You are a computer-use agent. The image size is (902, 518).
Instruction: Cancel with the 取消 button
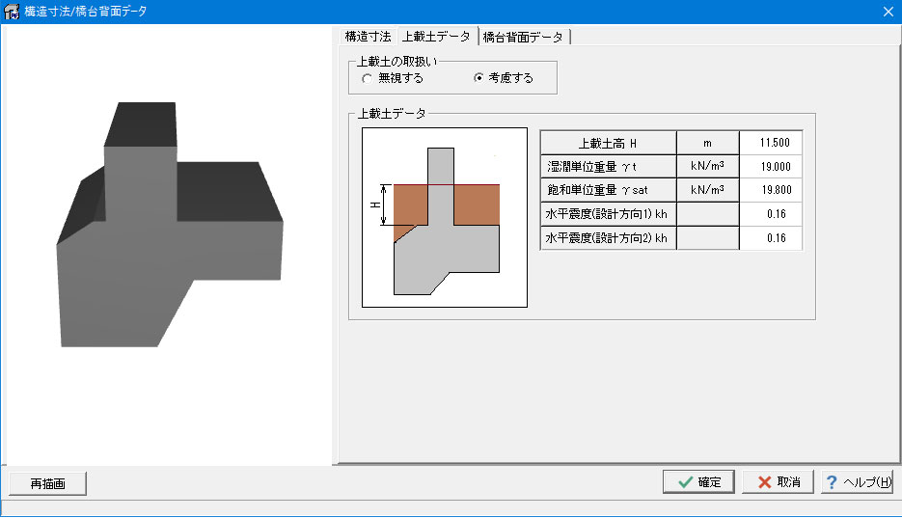(x=778, y=481)
